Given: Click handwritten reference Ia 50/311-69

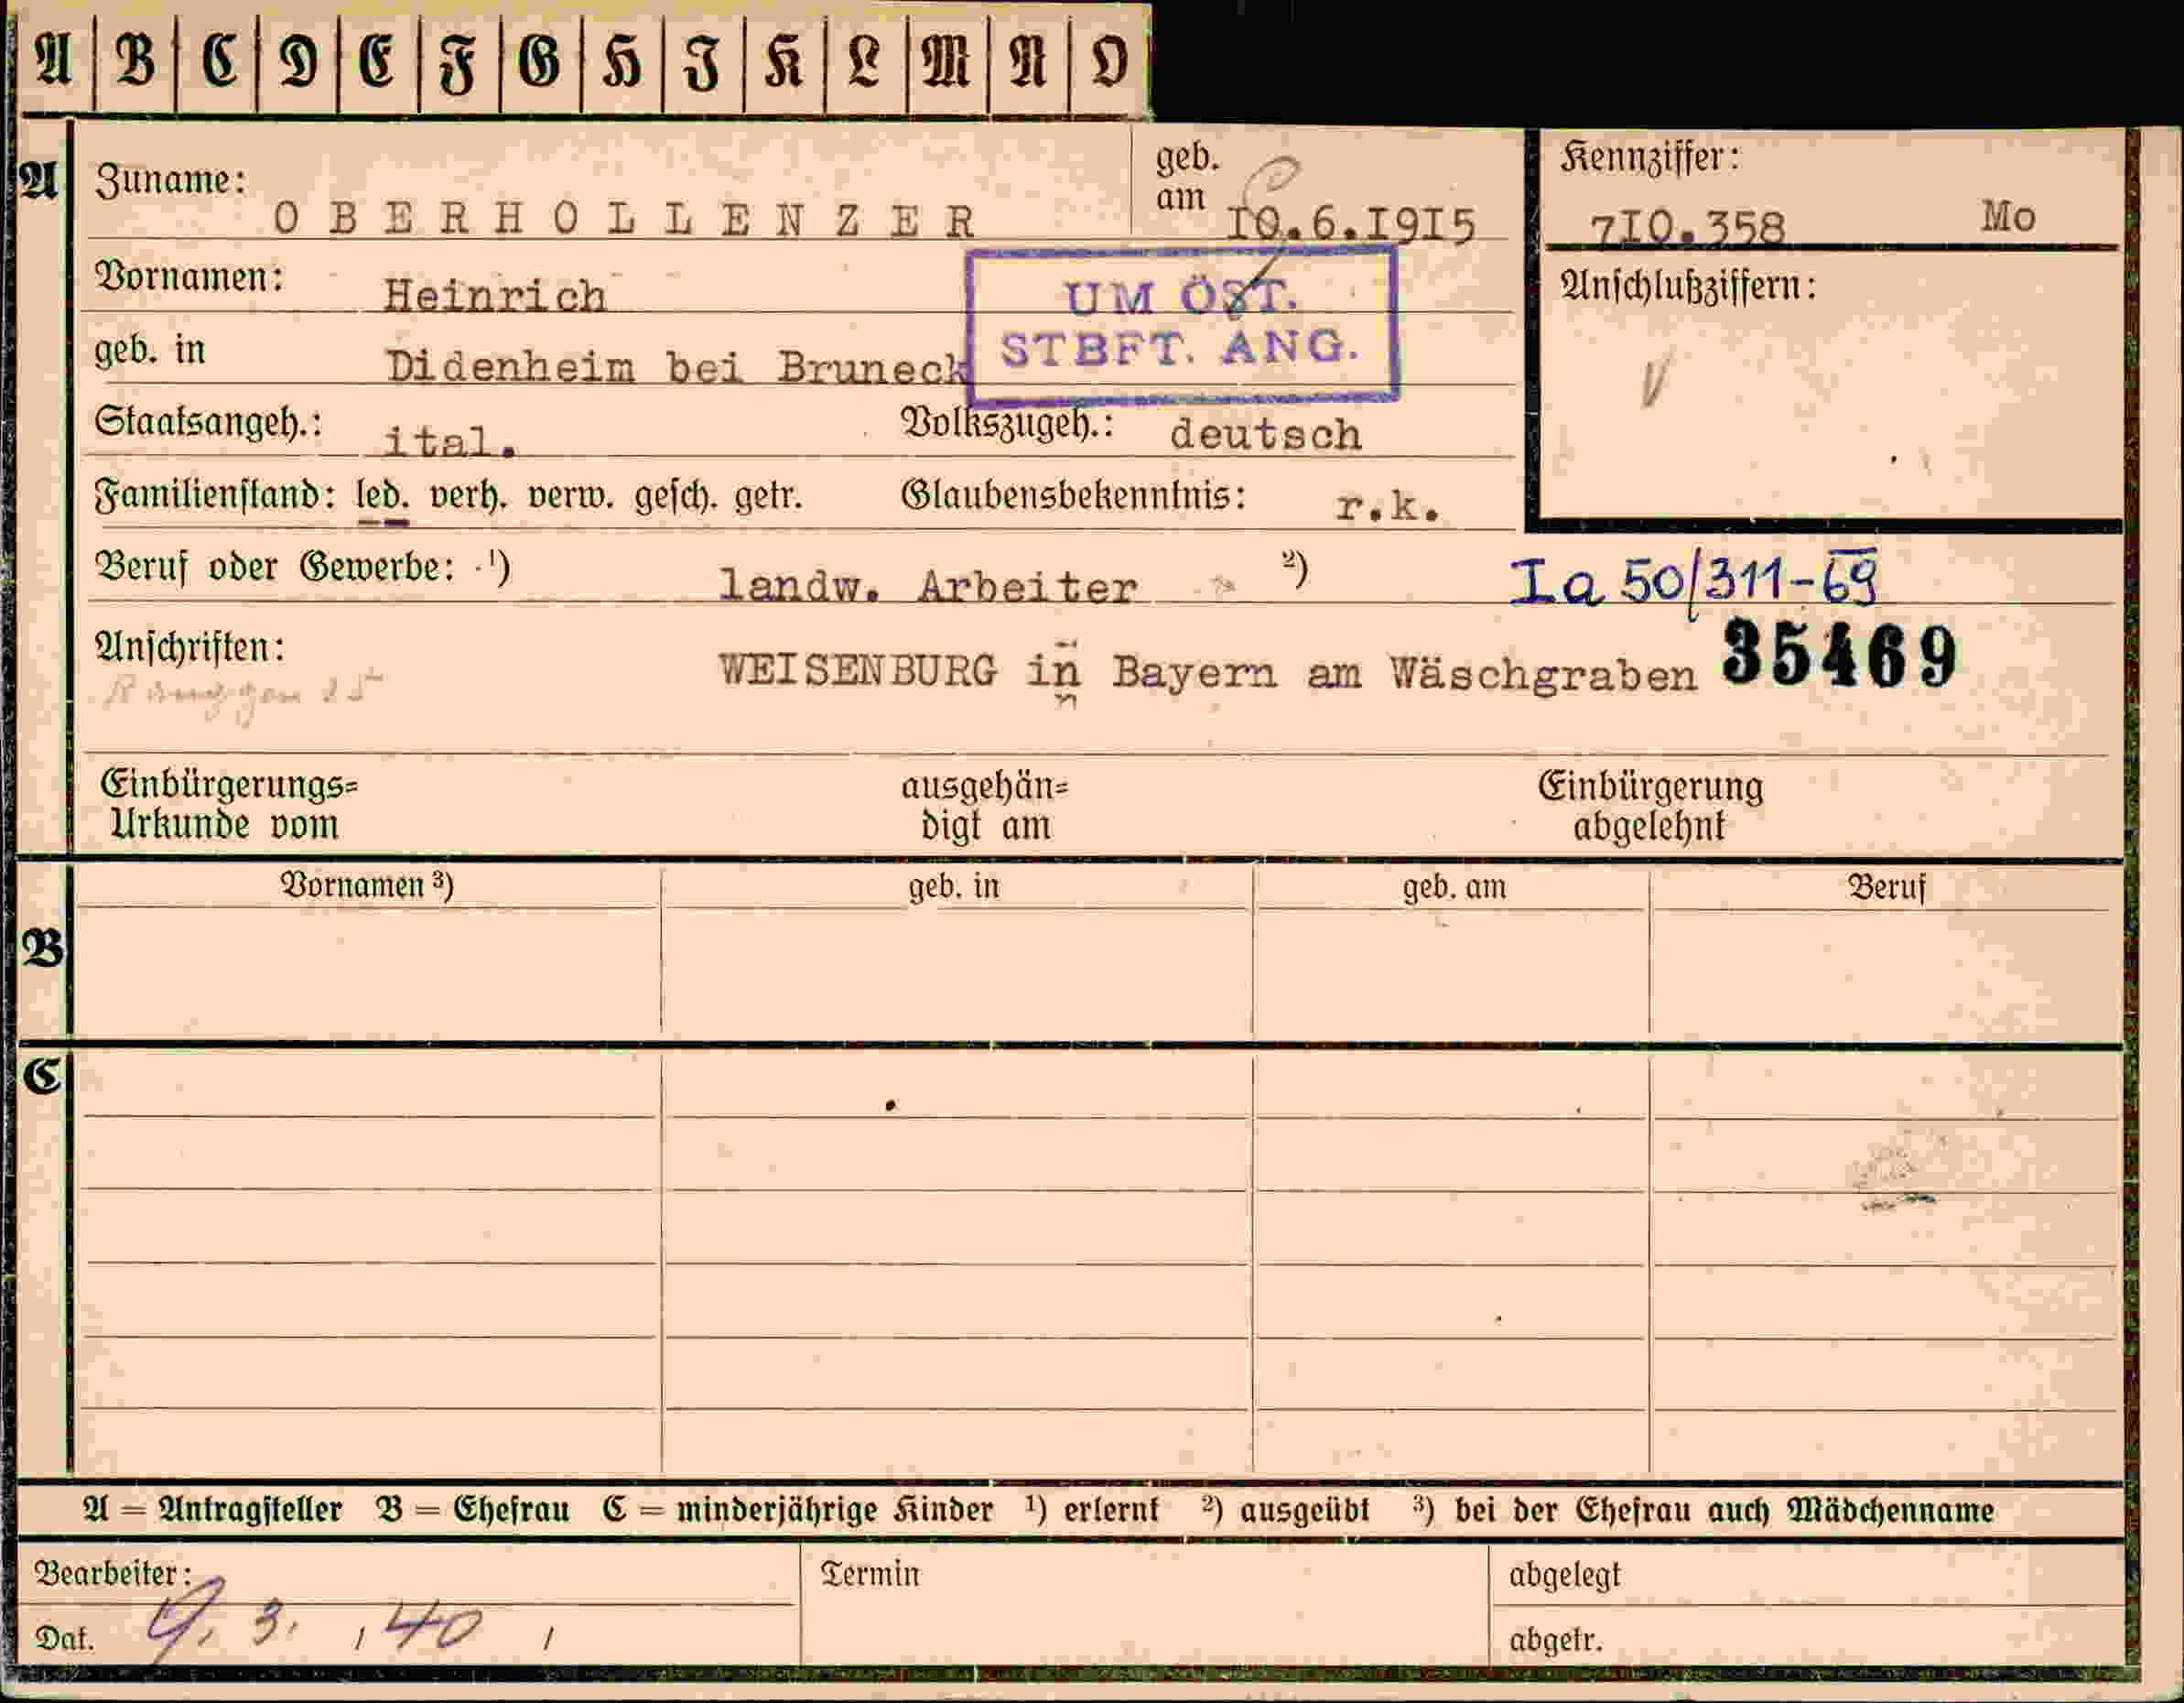Looking at the screenshot, I should [x=1694, y=582].
